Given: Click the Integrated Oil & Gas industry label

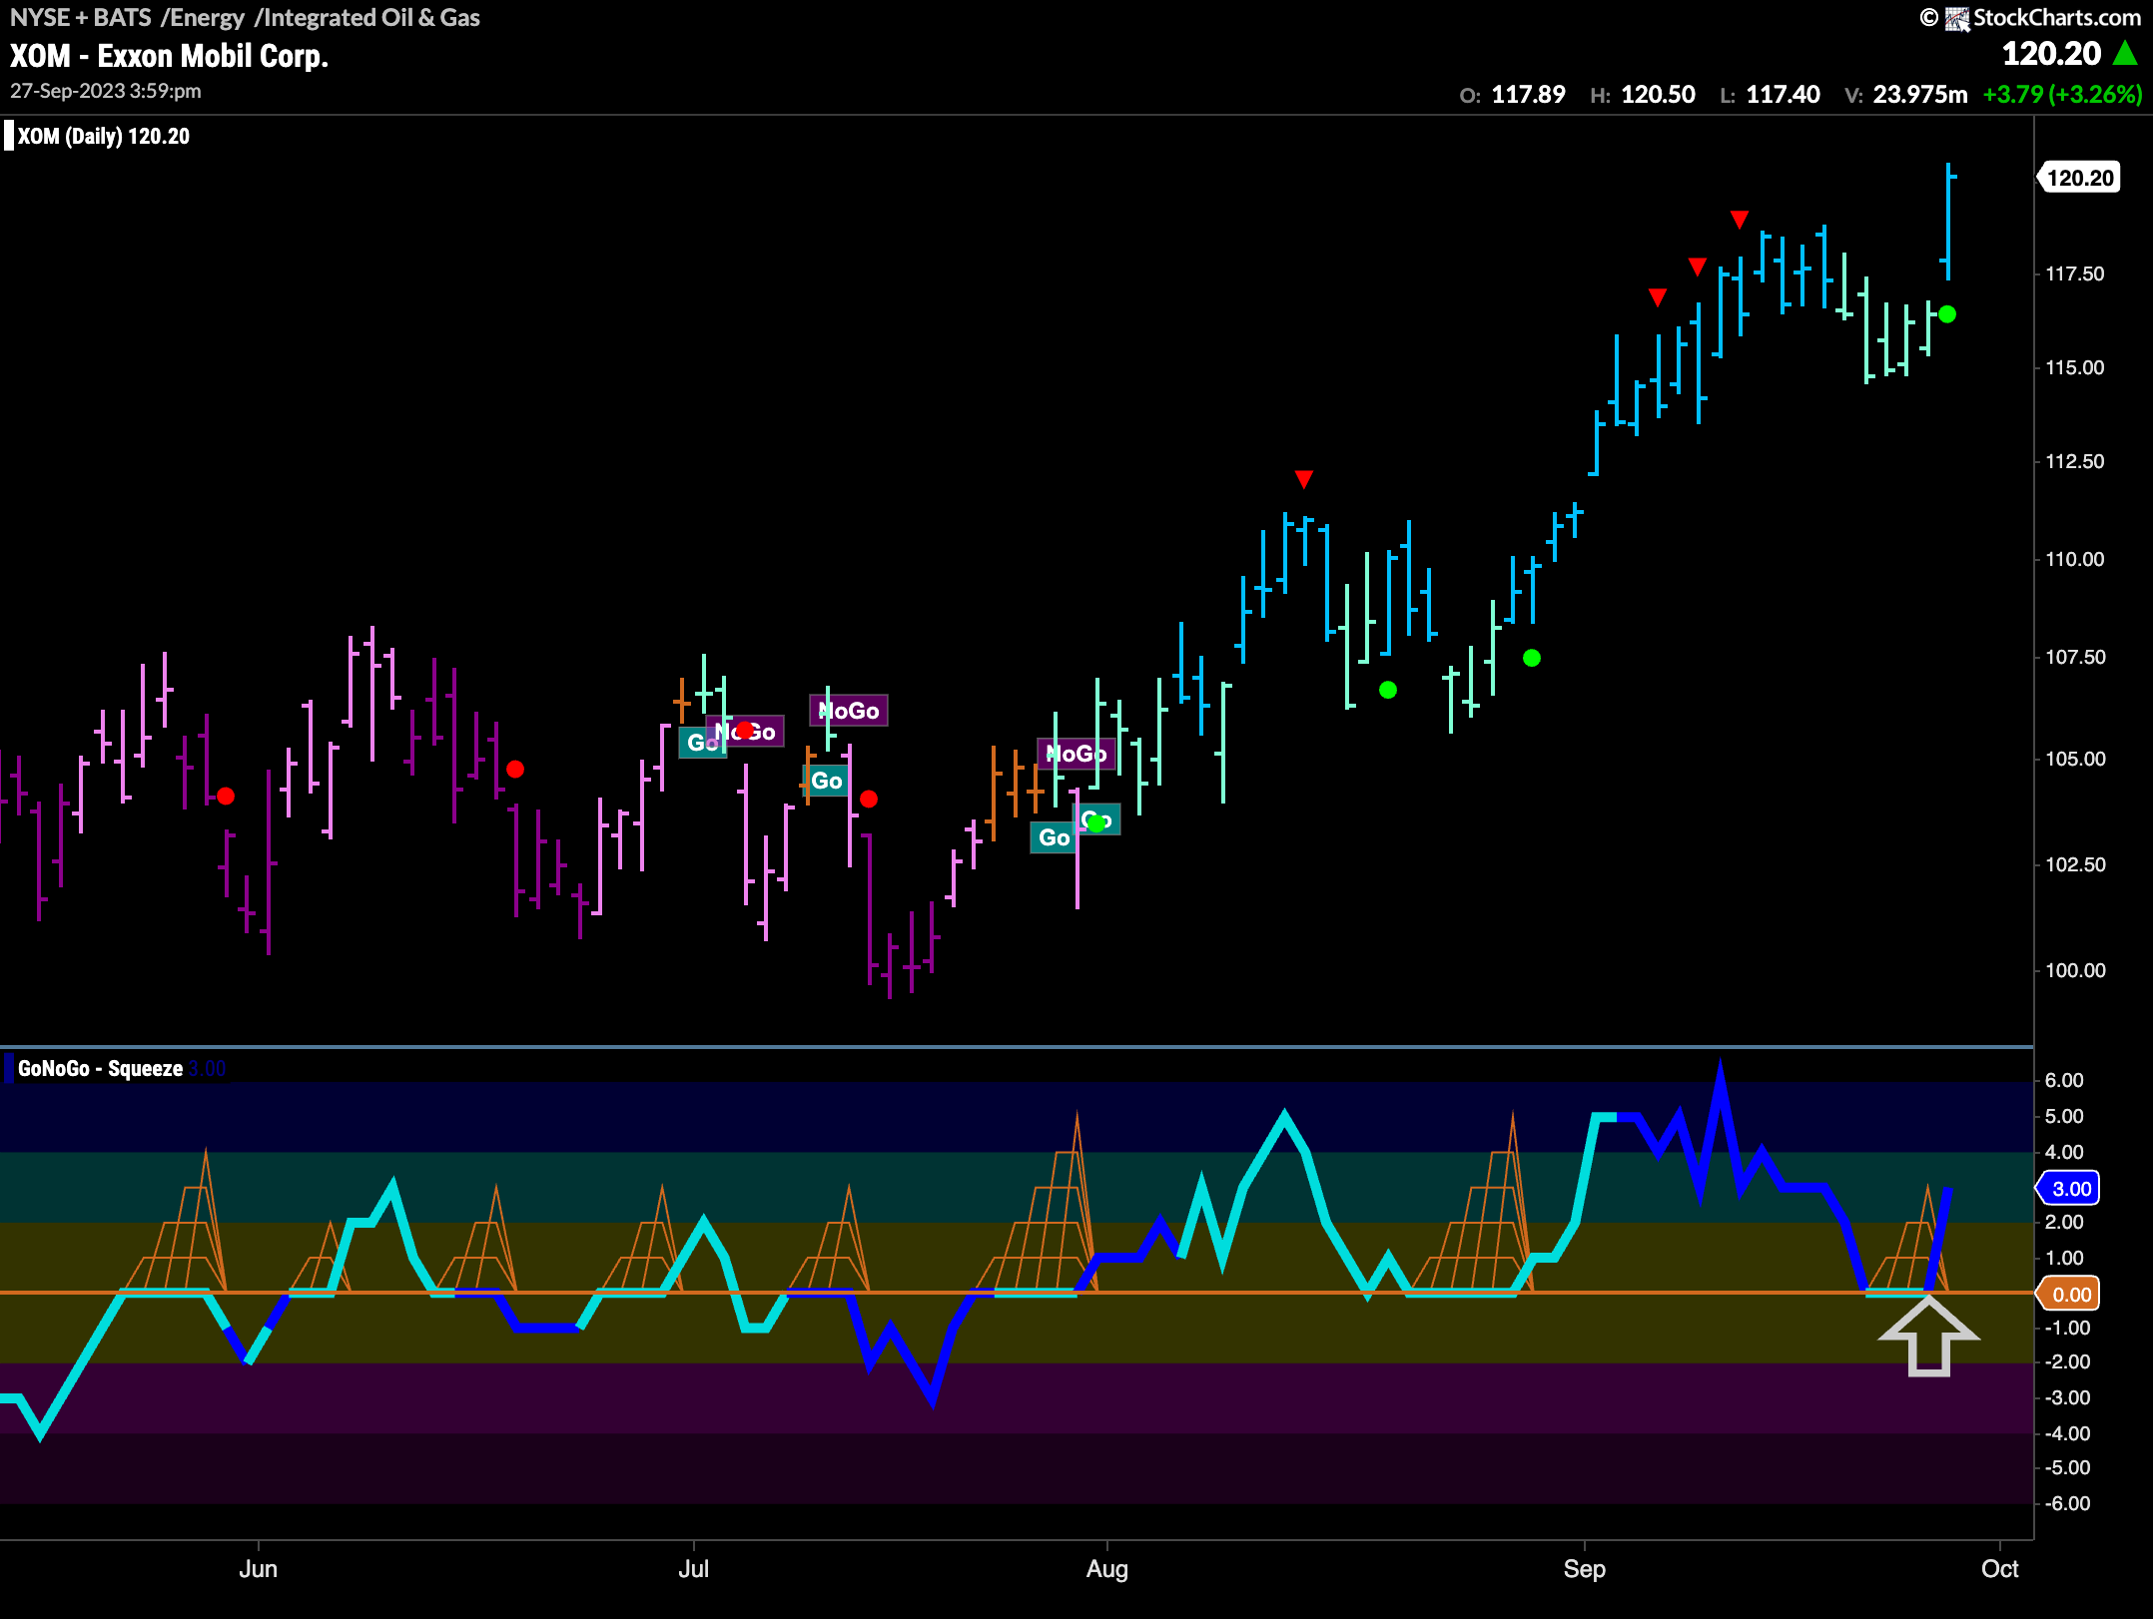Looking at the screenshot, I should 371,17.
